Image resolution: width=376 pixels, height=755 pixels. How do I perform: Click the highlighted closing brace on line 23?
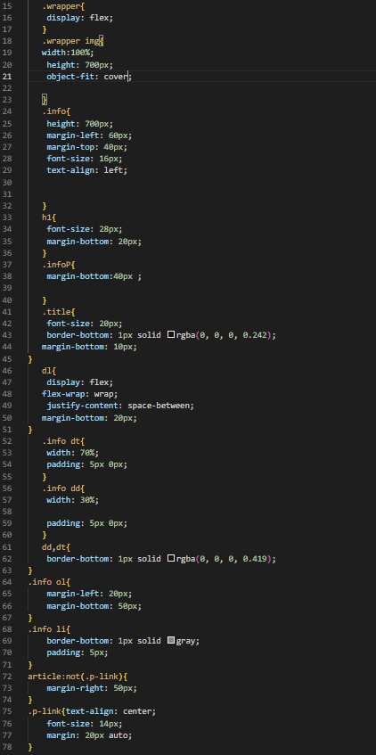(x=45, y=100)
